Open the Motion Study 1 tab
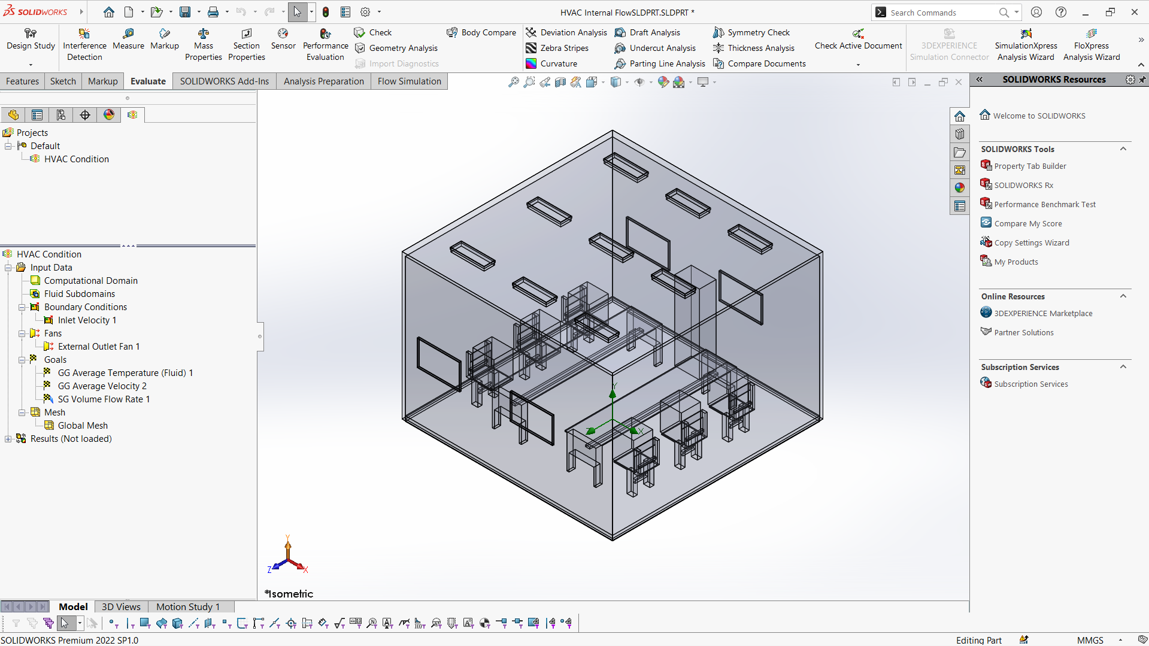 [188, 606]
